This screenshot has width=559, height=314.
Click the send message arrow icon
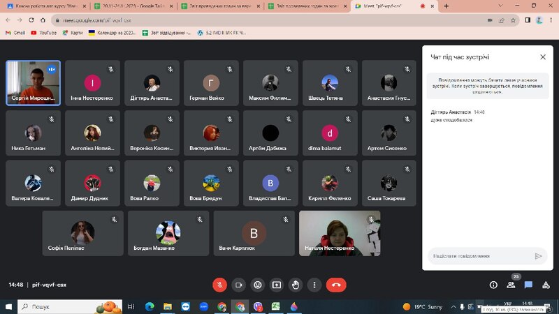click(x=538, y=256)
